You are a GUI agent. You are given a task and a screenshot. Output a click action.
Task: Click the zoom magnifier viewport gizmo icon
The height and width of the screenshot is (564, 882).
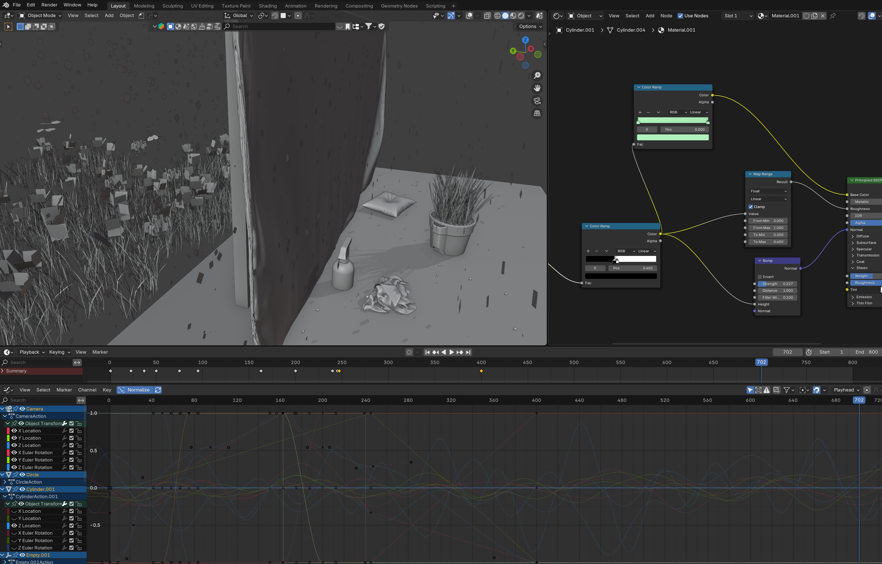[x=537, y=75]
